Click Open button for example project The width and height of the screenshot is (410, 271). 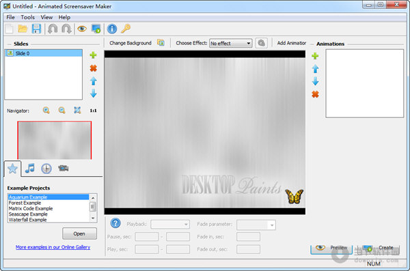(79, 233)
